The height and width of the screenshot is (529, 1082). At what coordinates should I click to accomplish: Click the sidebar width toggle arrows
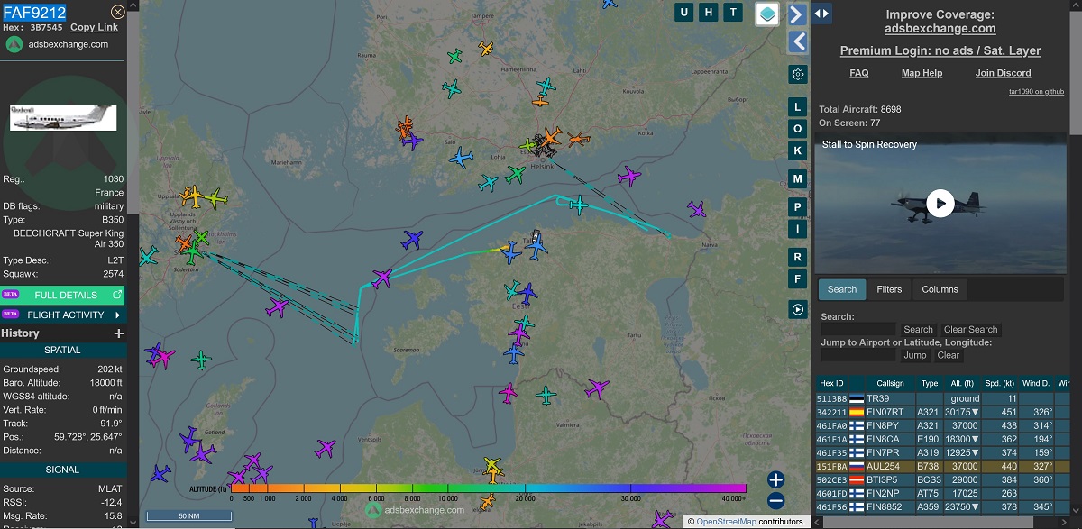point(821,13)
